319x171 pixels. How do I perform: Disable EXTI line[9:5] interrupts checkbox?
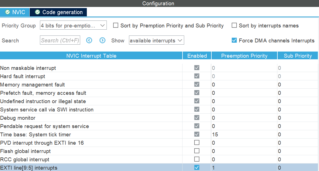point(197,168)
